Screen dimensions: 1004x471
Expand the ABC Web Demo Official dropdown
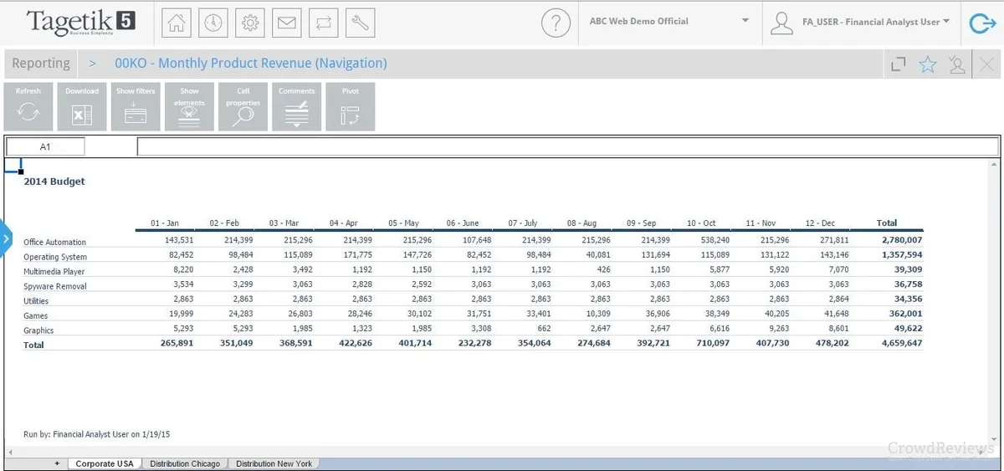(x=669, y=22)
